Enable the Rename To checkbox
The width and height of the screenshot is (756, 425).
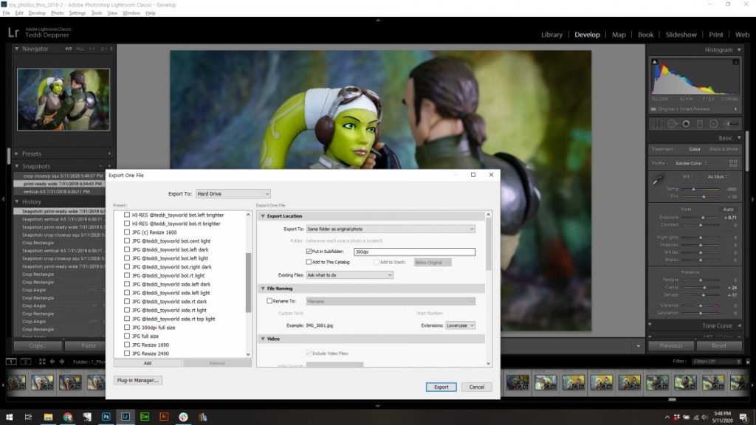(x=269, y=301)
